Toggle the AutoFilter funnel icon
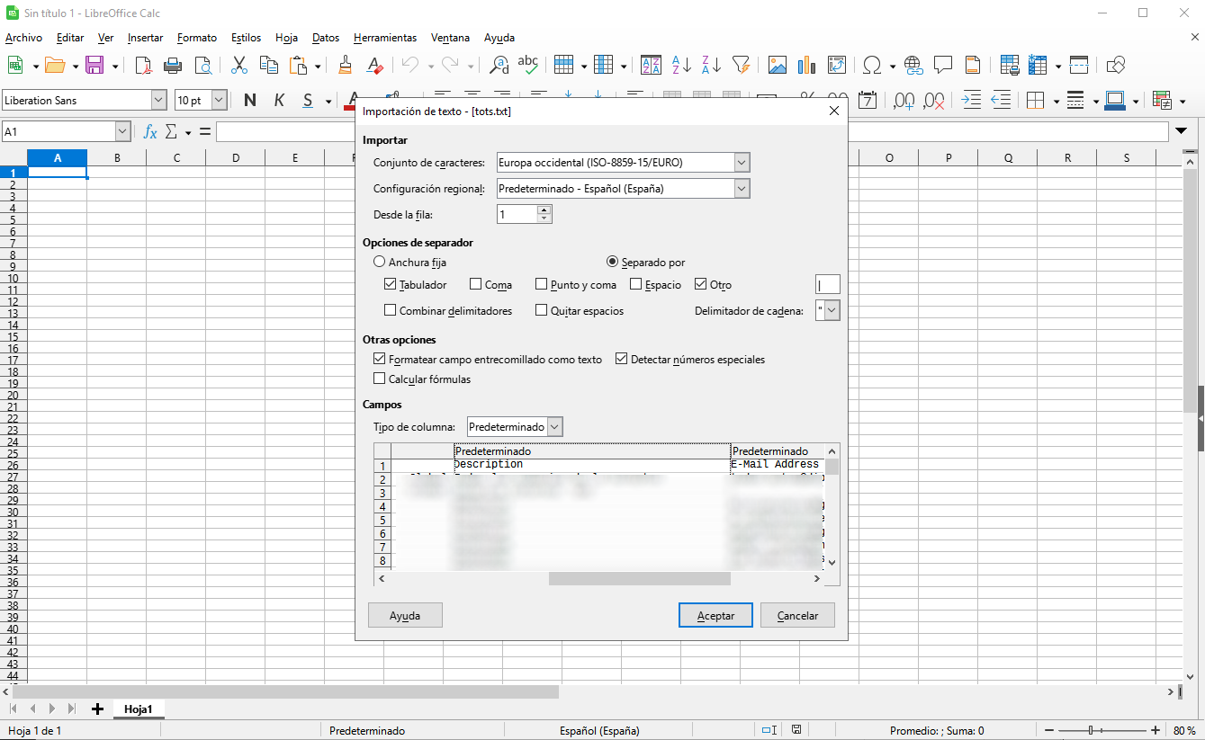 [x=741, y=66]
